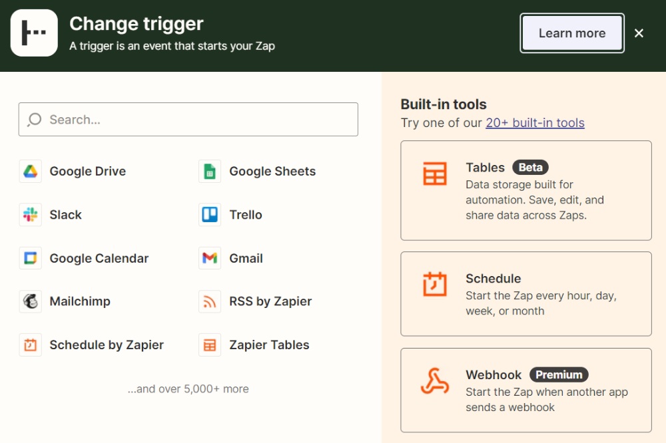Screen dimensions: 666x443
Task: Click the trigger icon beside Change trigger
Action: point(34,33)
